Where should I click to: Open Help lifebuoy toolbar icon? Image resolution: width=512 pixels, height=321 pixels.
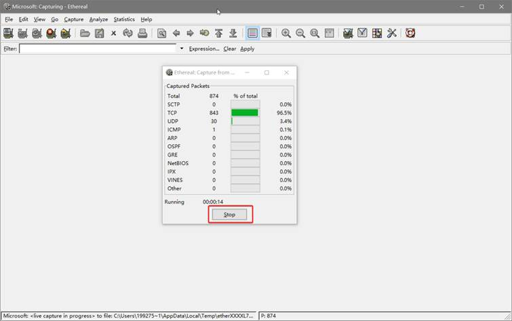click(410, 33)
